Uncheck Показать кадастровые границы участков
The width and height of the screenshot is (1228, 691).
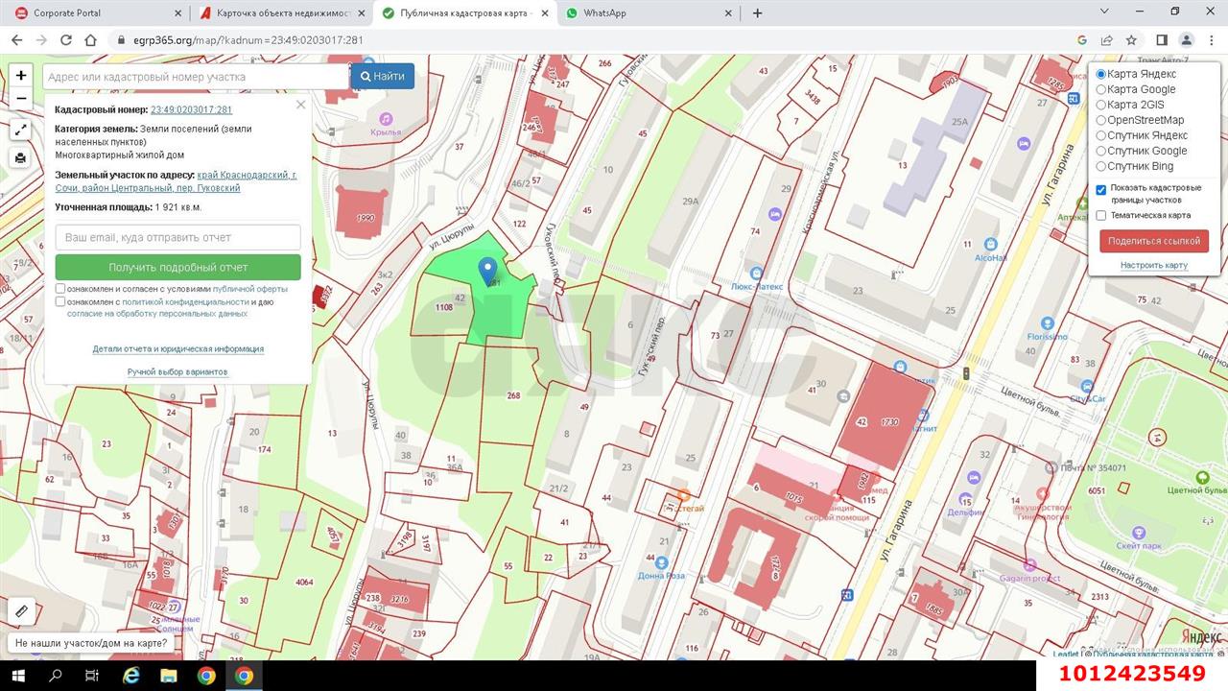coord(1101,189)
